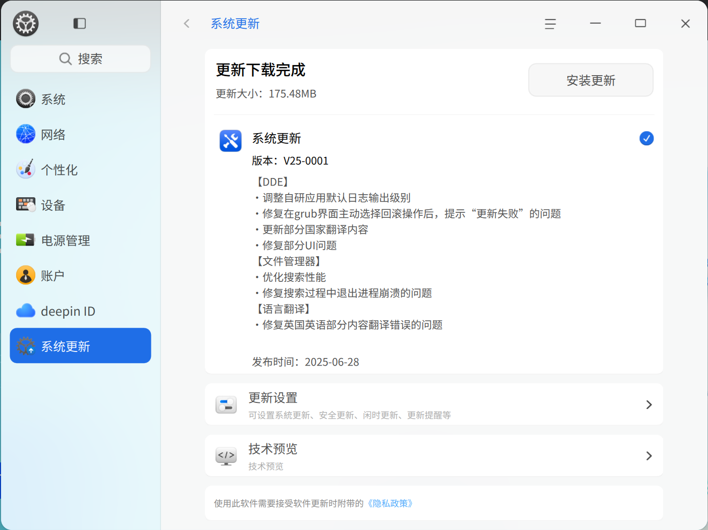The height and width of the screenshot is (530, 708).
Task: Open 系统 in the sidebar
Action: click(x=81, y=99)
